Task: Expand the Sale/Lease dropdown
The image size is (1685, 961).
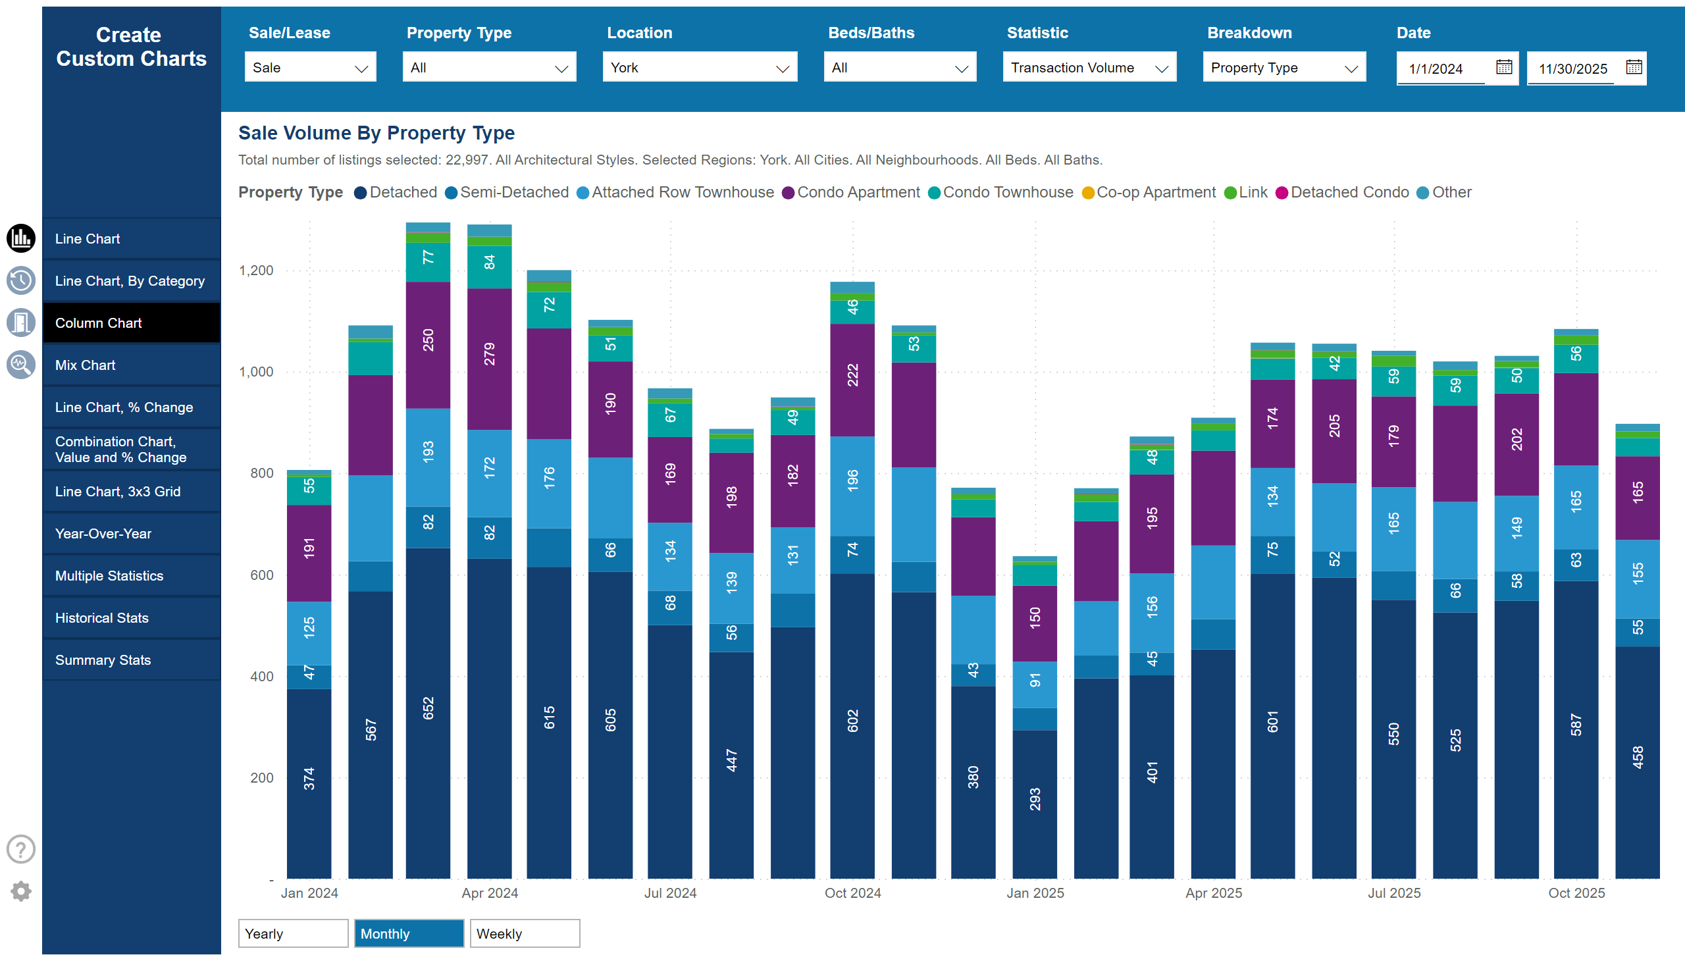Action: [x=309, y=67]
